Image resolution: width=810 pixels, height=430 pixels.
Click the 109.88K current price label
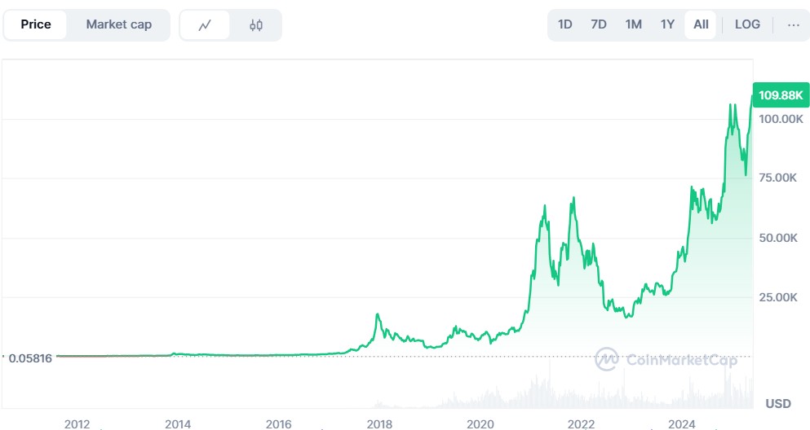coord(781,95)
